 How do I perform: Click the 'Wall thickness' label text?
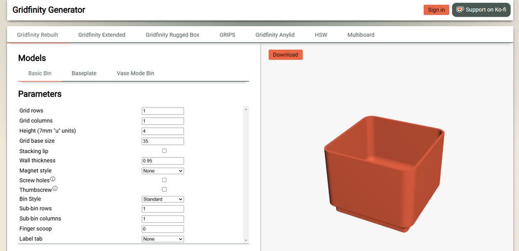tap(38, 161)
